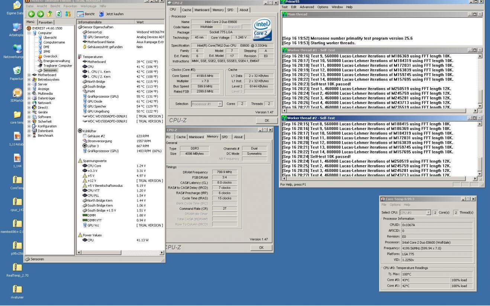Click EVEREST list horizontal scrollbar right arrow
This screenshot has height=306, width=490.
(162, 253)
